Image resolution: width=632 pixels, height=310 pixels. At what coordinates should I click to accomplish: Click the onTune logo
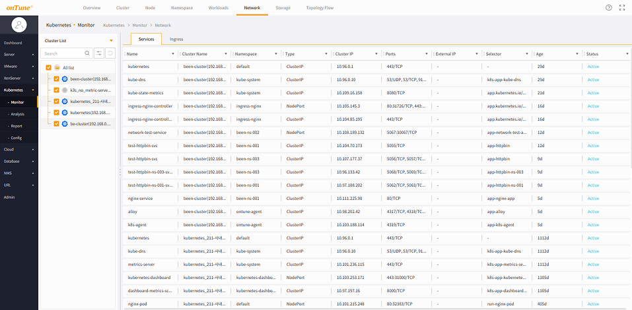click(19, 8)
